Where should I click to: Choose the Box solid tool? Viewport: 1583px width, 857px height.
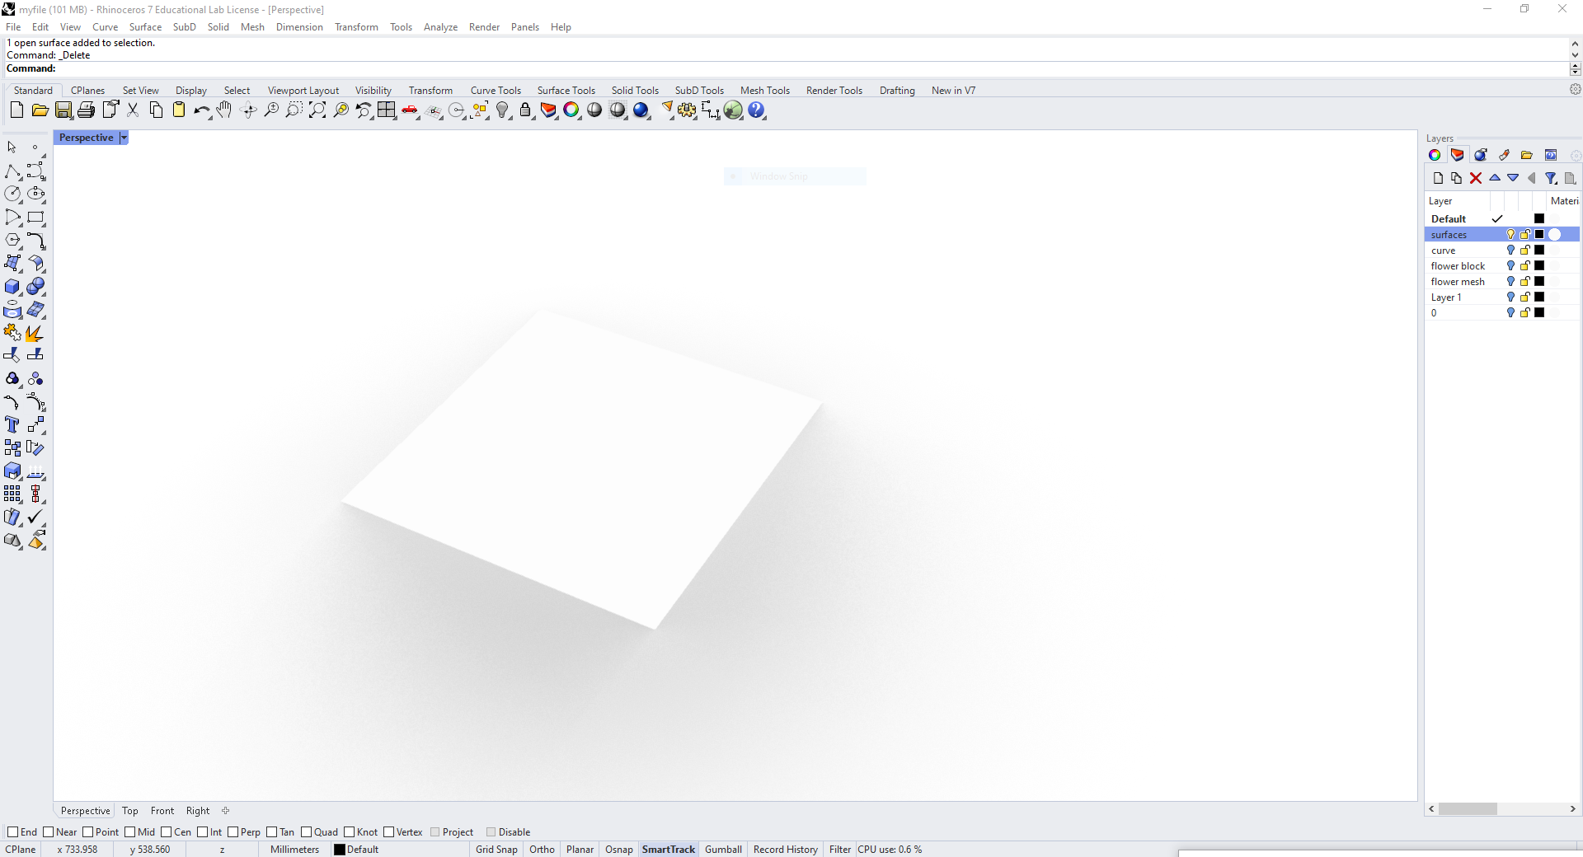point(12,287)
